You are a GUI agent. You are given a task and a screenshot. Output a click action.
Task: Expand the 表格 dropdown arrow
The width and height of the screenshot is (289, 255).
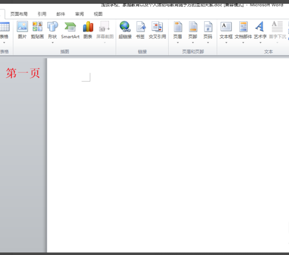[4, 43]
